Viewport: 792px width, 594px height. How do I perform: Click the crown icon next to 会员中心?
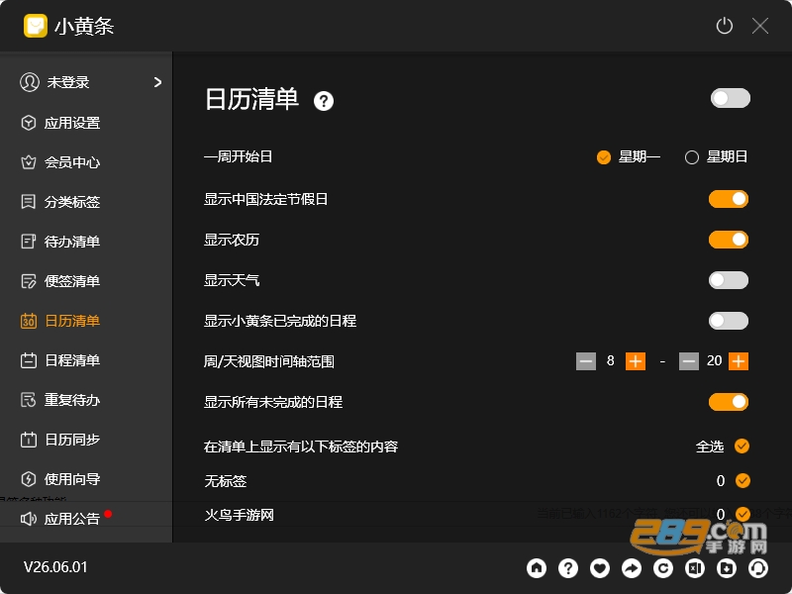tap(29, 162)
